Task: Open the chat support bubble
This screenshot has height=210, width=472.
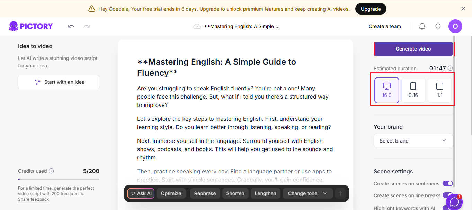Action: (x=454, y=202)
